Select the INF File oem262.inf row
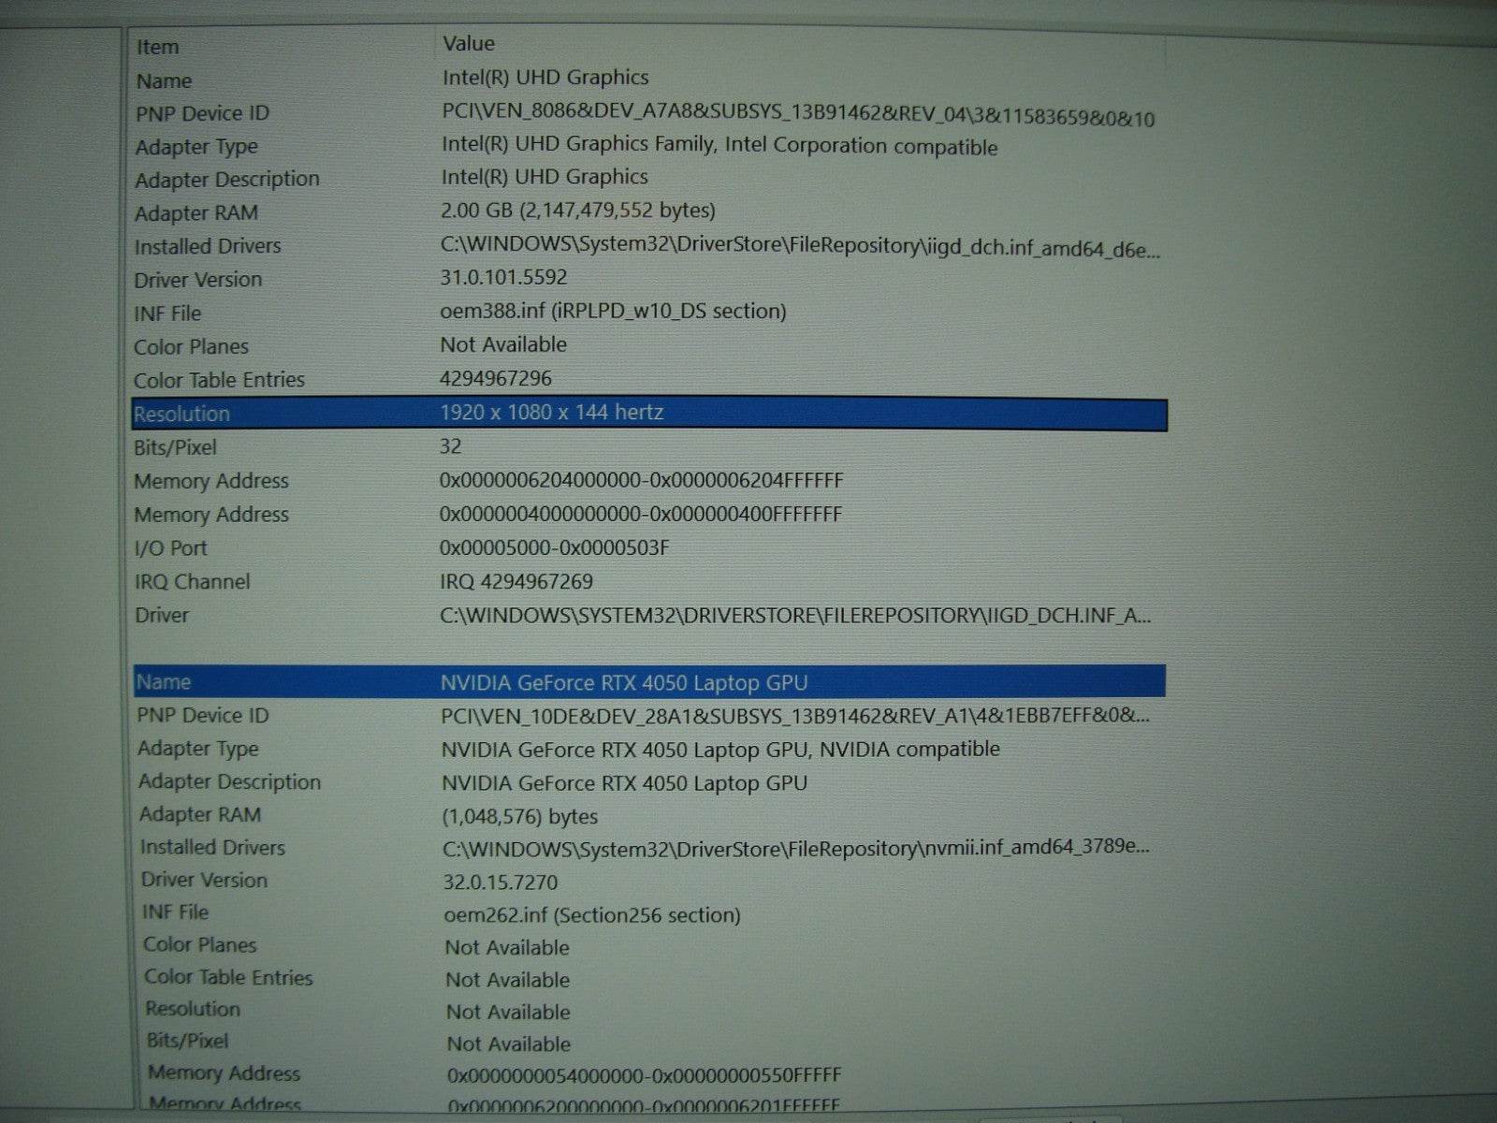 click(591, 915)
